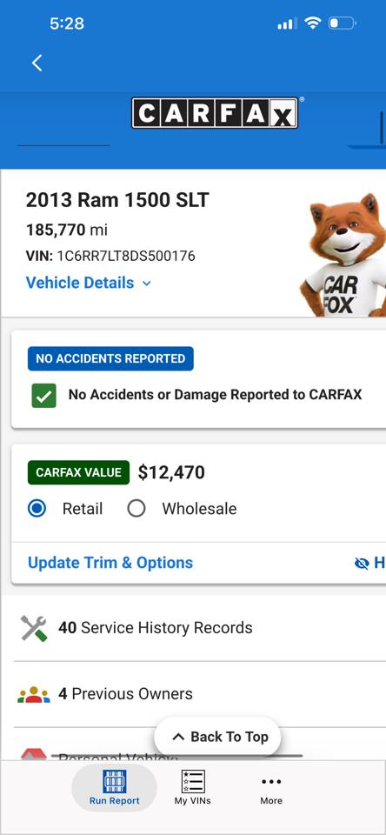Select the Retail radio button
Image resolution: width=386 pixels, height=835 pixels.
point(37,509)
